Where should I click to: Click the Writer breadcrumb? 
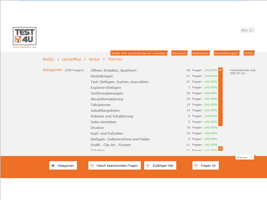[94, 59]
